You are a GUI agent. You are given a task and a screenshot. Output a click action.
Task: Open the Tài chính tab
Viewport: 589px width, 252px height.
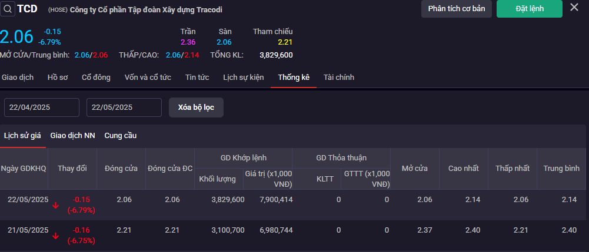[x=339, y=78]
